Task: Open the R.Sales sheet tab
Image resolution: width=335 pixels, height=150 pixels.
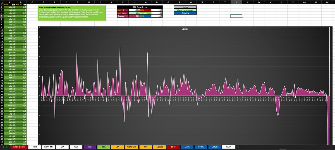Action: 159,147
